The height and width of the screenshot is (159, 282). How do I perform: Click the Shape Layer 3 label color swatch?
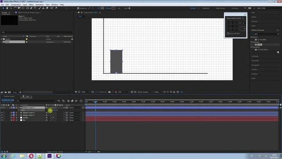click(x=14, y=108)
